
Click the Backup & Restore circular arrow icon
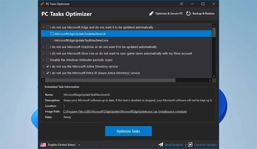tap(188, 14)
